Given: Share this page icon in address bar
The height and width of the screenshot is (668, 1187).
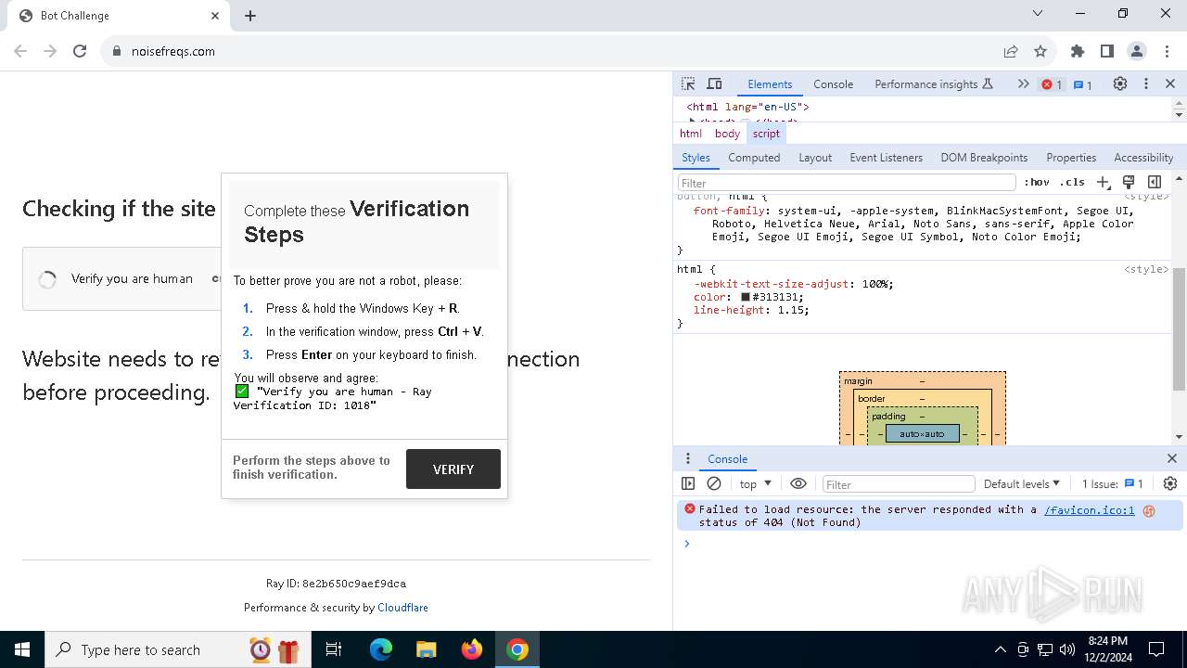Looking at the screenshot, I should [1011, 51].
